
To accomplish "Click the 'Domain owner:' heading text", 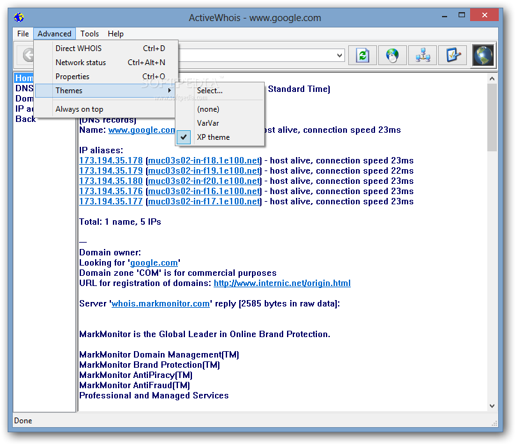I will 110,253.
